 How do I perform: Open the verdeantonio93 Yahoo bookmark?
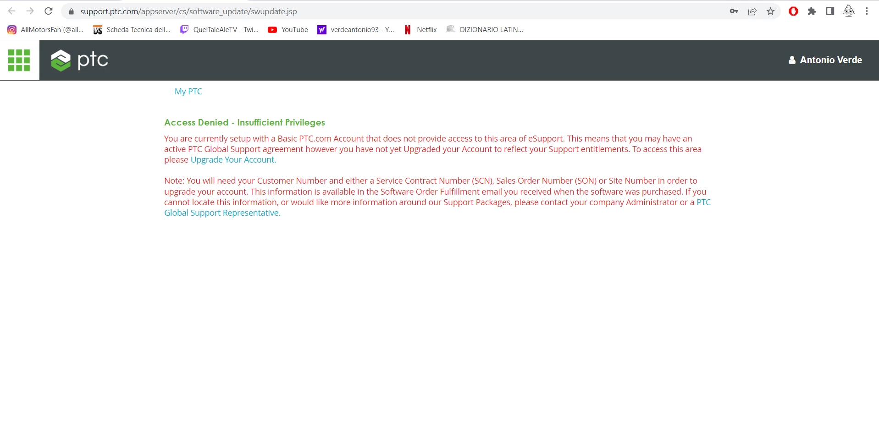(x=356, y=30)
